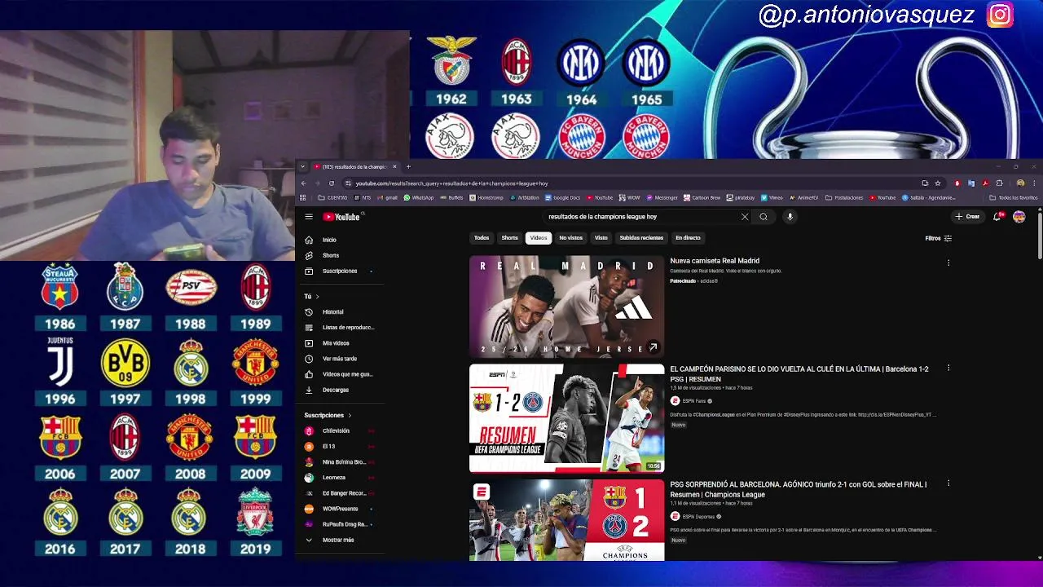Open Mis videos in the sidebar
The width and height of the screenshot is (1043, 587).
[336, 343]
